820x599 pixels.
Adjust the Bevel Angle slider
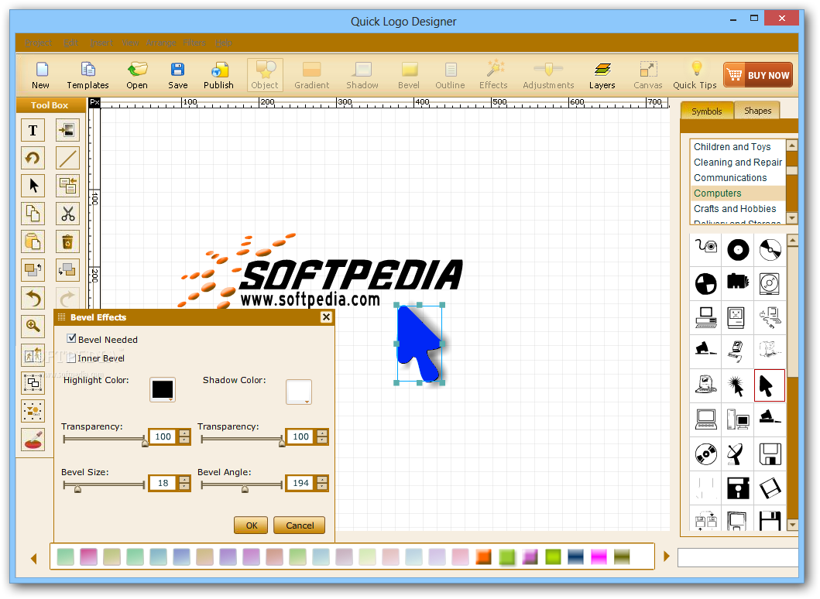click(245, 489)
